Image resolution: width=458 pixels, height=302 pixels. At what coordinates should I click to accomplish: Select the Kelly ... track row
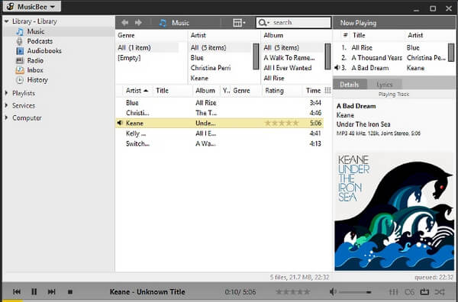click(220, 133)
